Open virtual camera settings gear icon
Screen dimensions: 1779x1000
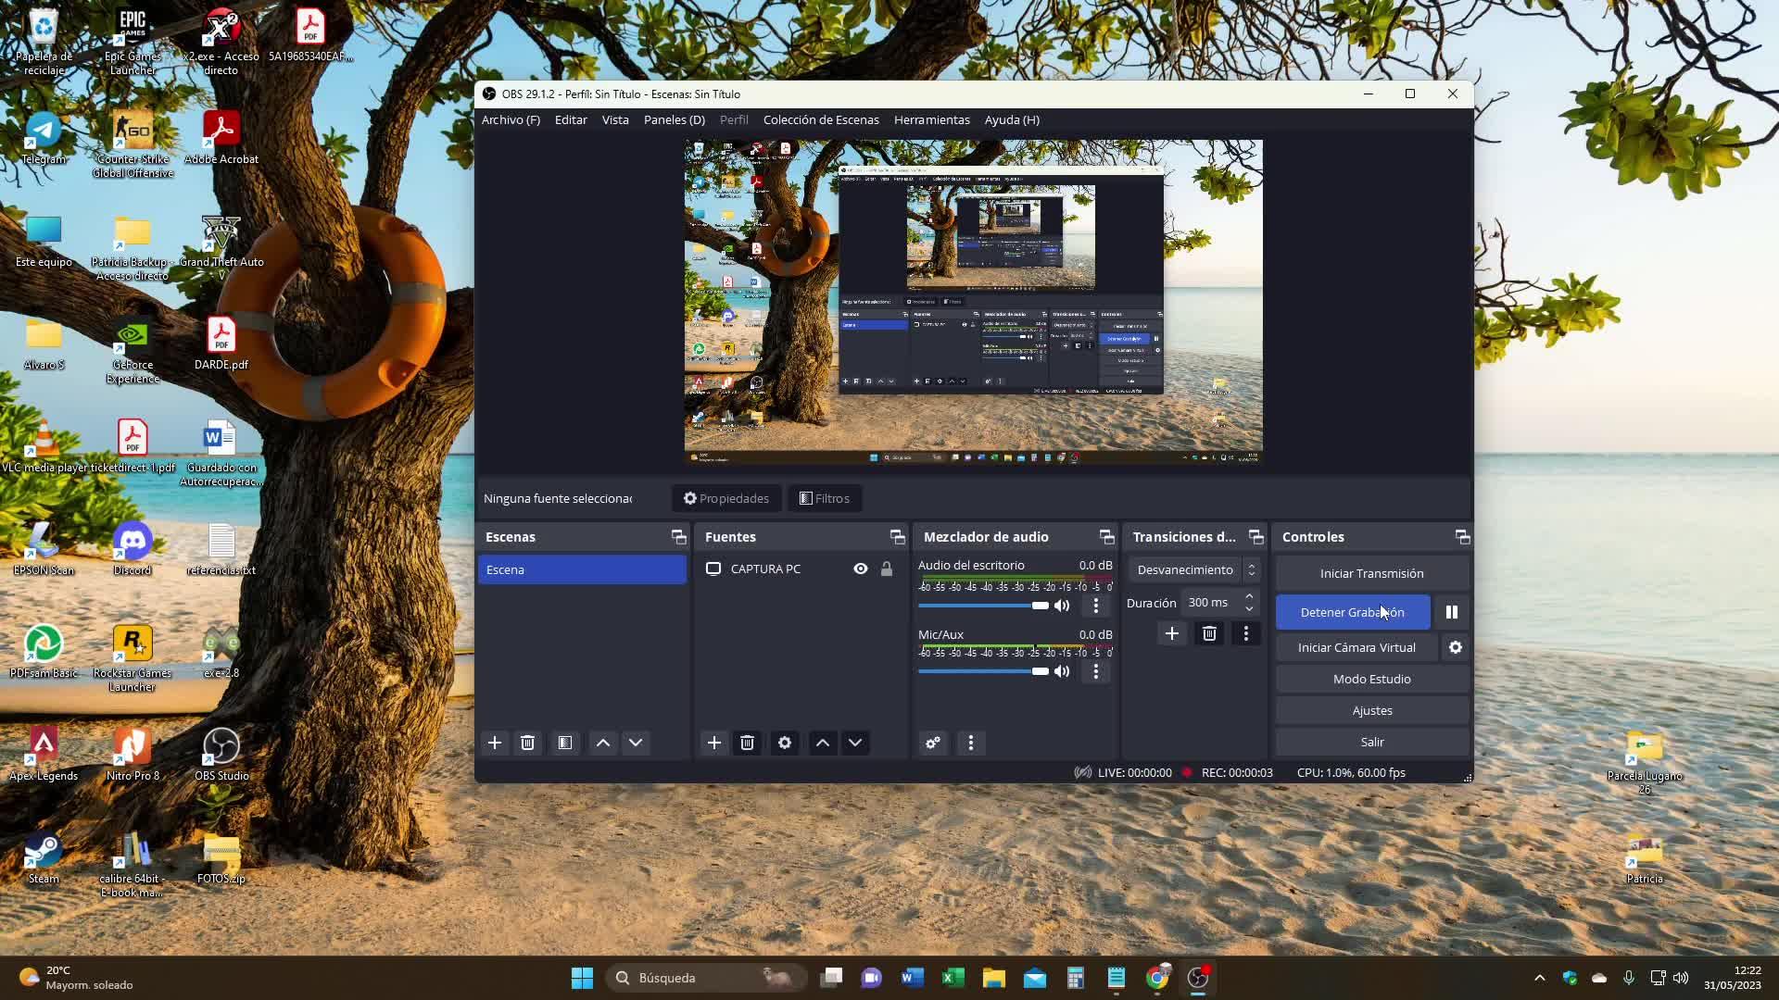1456,647
